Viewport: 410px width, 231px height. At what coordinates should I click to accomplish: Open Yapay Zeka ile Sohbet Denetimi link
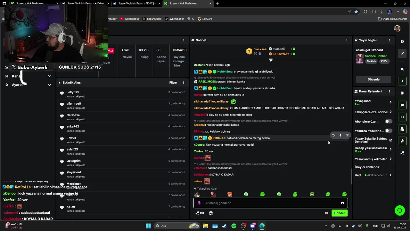click(x=373, y=140)
